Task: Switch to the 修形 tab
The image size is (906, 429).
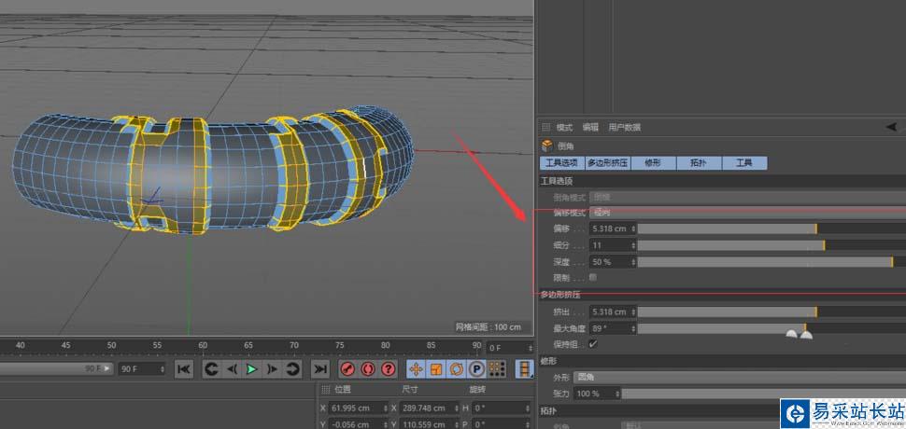Action: [x=654, y=163]
